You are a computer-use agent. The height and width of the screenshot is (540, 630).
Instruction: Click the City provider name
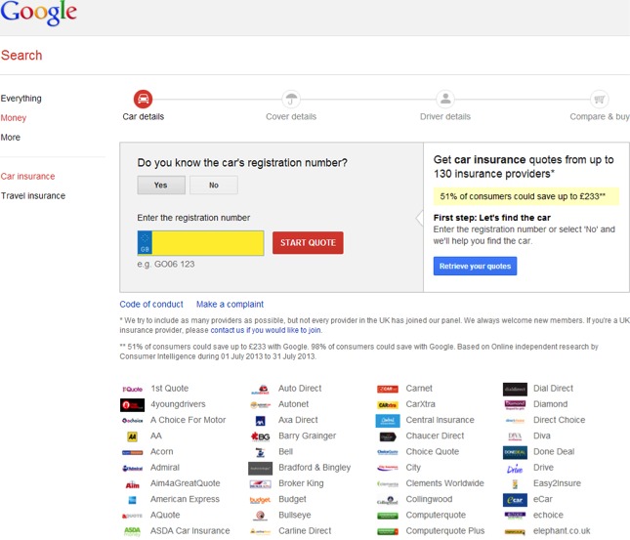pyautogui.click(x=413, y=468)
